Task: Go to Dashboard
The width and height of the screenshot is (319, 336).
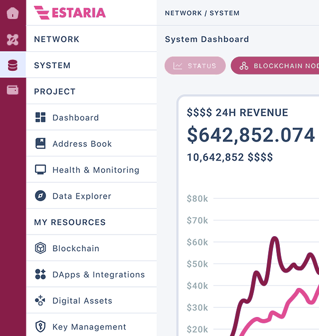Action: click(92, 118)
